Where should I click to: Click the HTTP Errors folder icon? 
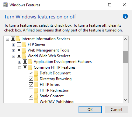click(x=36, y=85)
